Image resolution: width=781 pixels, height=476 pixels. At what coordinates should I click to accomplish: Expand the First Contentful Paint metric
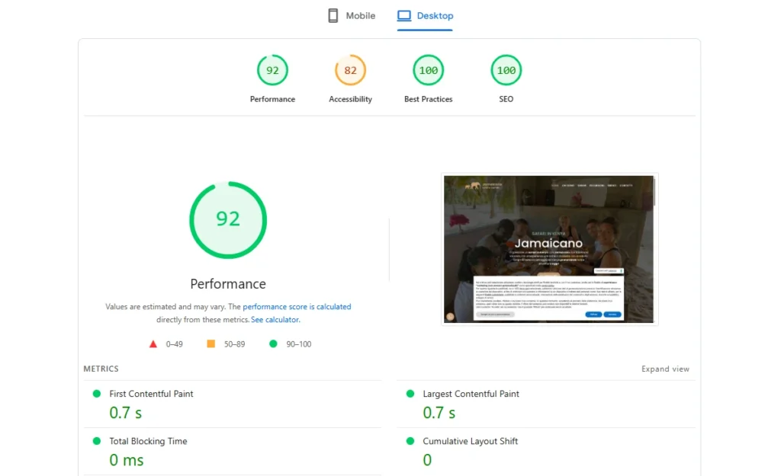pyautogui.click(x=151, y=394)
